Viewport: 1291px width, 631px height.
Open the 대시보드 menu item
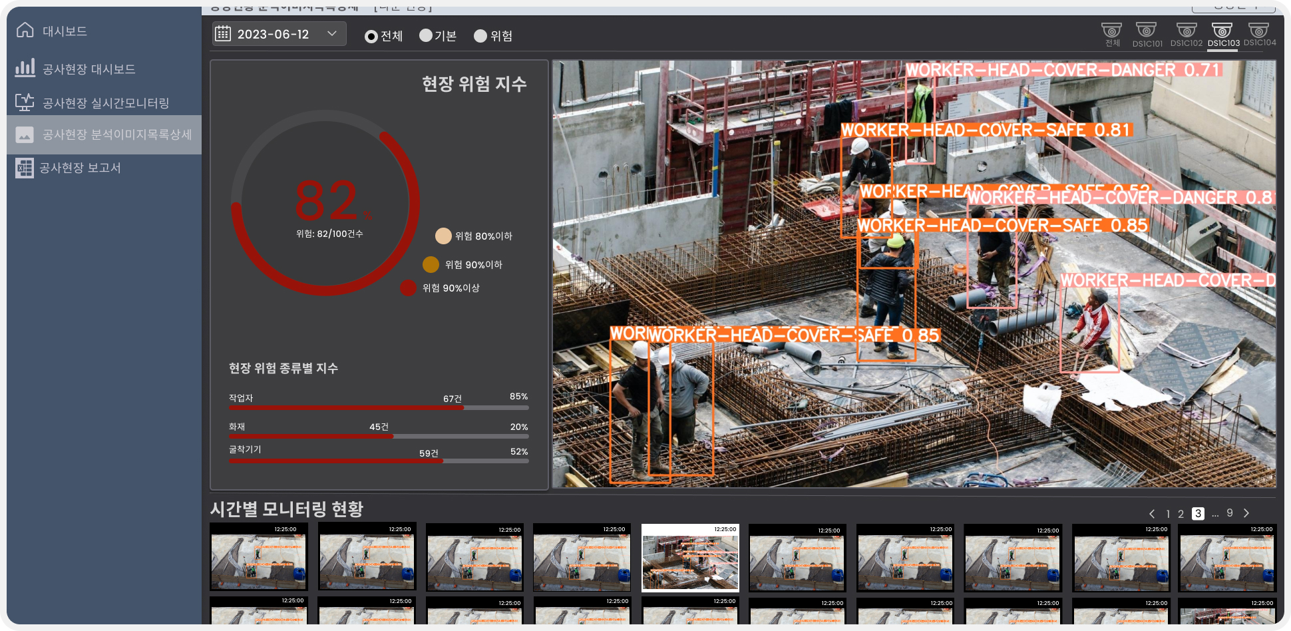(x=65, y=31)
